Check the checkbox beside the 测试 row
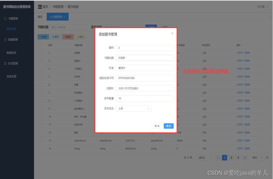Viewport: 273px width, 179px height. pos(41,133)
